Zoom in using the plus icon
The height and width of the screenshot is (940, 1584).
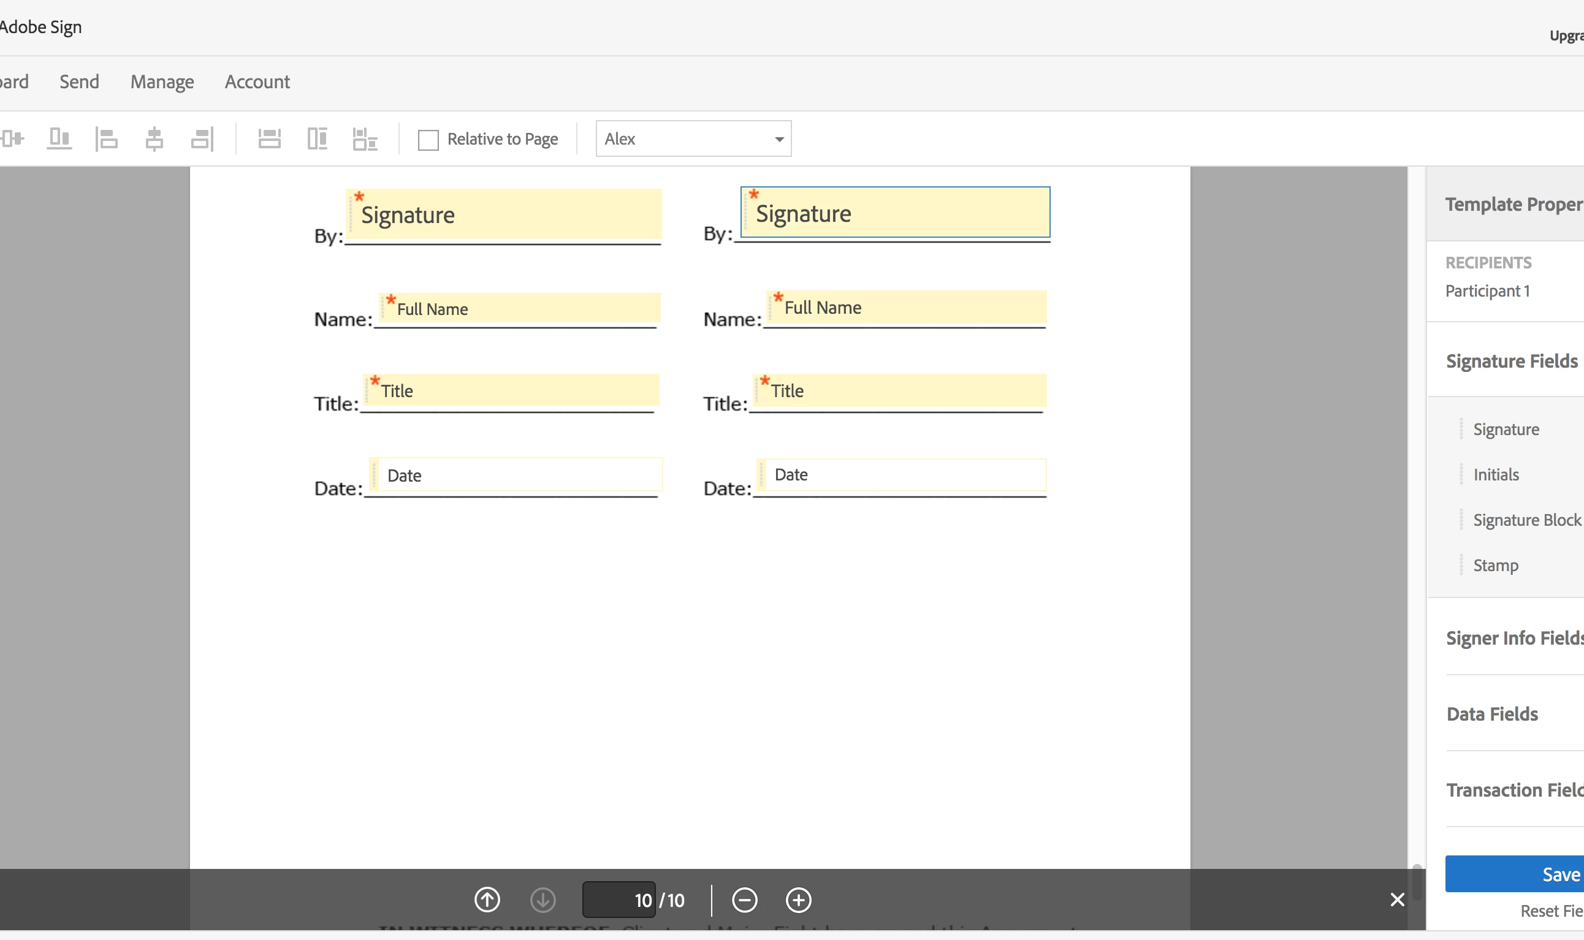click(798, 900)
